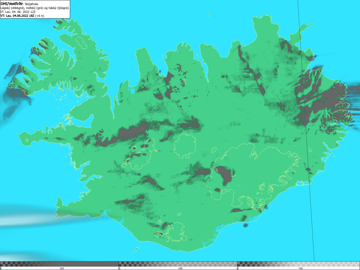This screenshot has width=360, height=270.
Task: Click the light gray high-cloud scale bar
Action: (x=298, y=264)
